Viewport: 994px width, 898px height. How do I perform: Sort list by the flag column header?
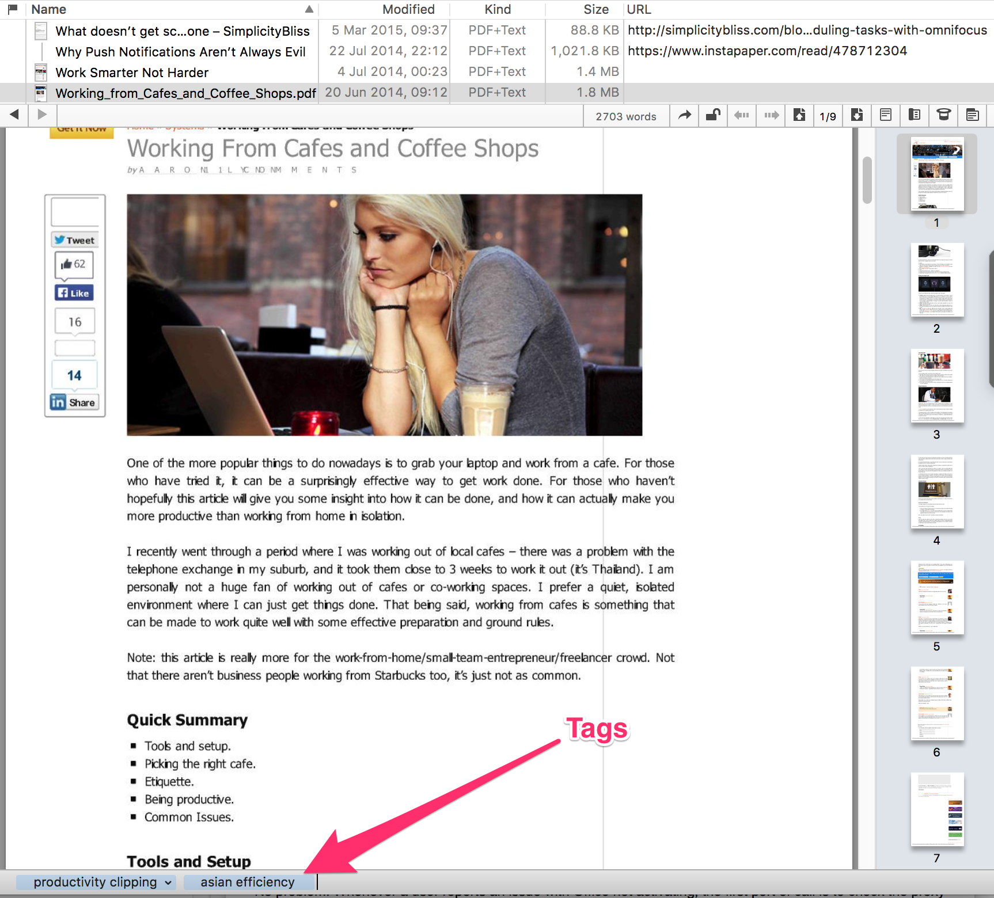click(12, 9)
